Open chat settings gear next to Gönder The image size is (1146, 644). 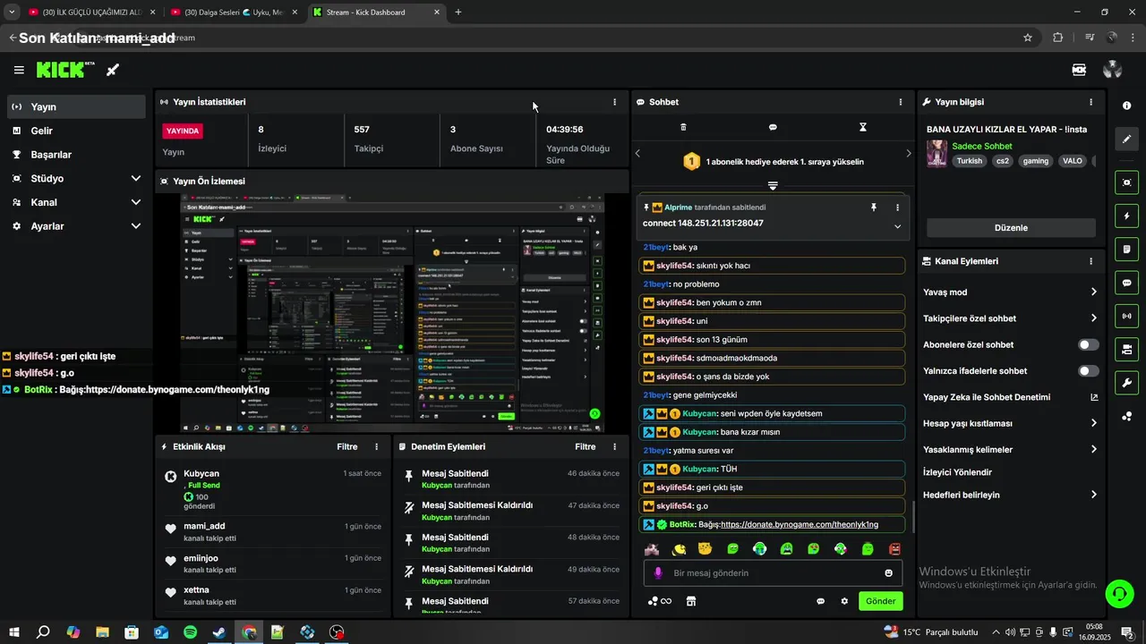[844, 601]
